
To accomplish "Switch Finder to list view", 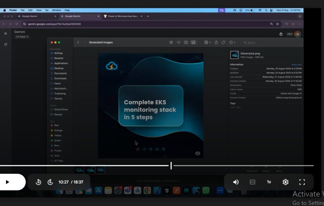I will pos(178,42).
